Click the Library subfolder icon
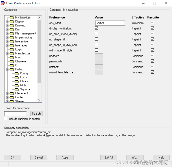Viewport: 172px width, 167px height. [x=17, y=81]
